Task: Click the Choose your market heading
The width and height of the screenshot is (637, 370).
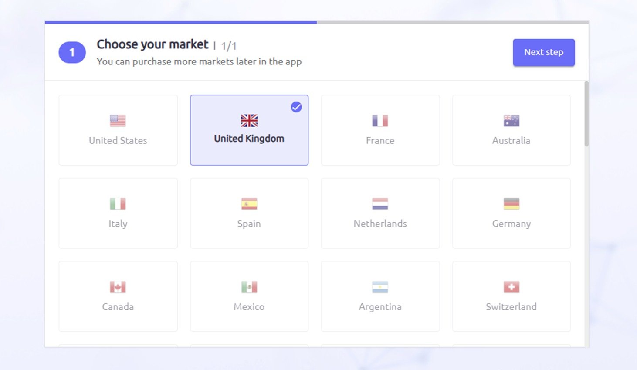Action: pos(152,44)
